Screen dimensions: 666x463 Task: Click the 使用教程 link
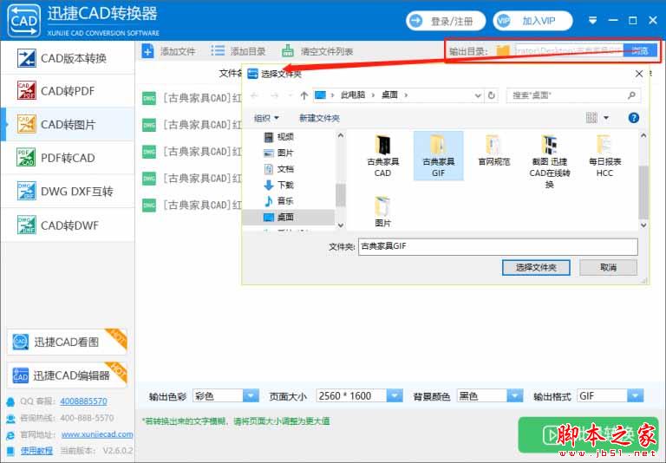click(36, 451)
